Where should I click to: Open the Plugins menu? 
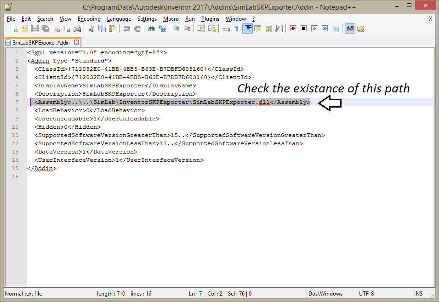[210, 19]
